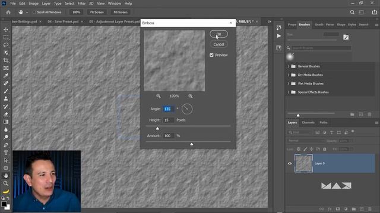
Task: Show more document tabs chevron
Action: pos(269,21)
